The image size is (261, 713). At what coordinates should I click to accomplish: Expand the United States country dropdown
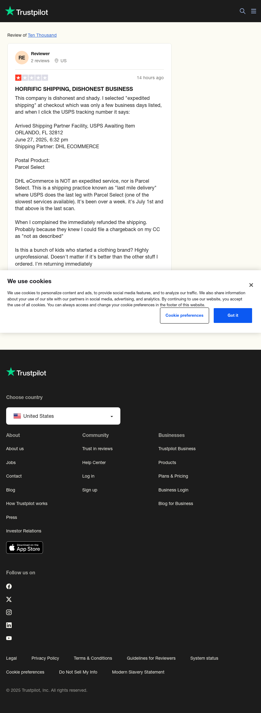coord(63,416)
